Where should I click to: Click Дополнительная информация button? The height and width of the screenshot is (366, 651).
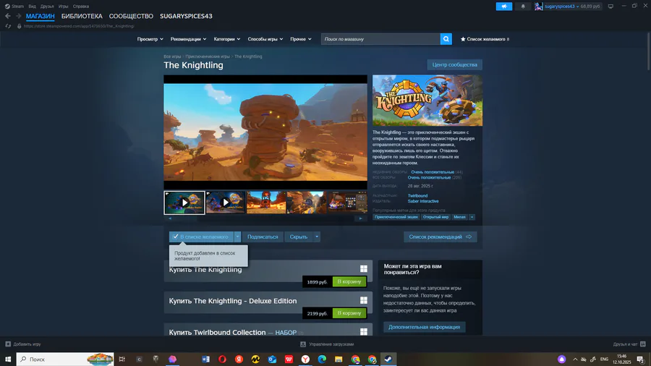(x=424, y=327)
